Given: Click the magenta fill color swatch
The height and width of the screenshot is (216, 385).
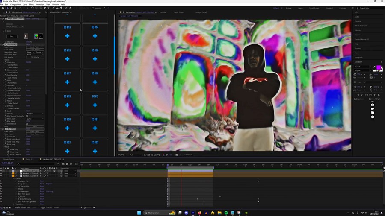Looking at the screenshot, I should point(379,68).
